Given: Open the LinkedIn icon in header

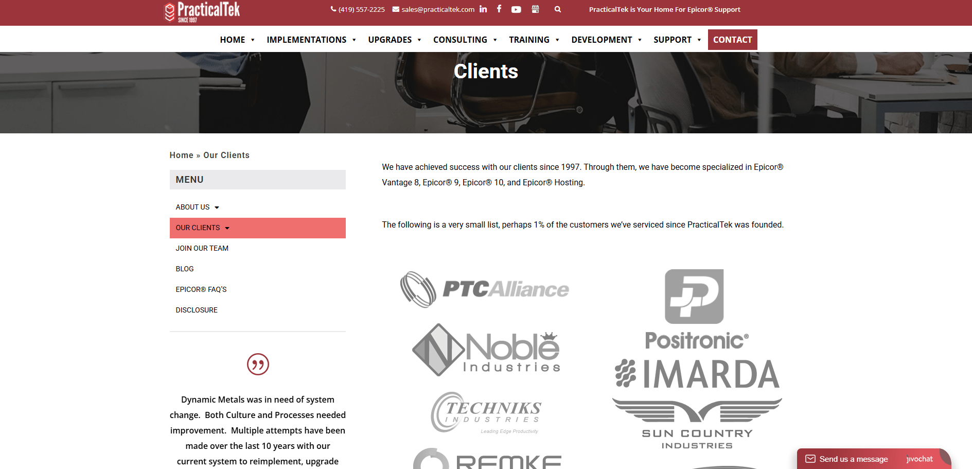Looking at the screenshot, I should click(483, 9).
